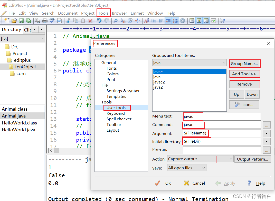The height and width of the screenshot is (201, 275).
Task: Select the tenObject folder in directory
Action: [x=25, y=67]
